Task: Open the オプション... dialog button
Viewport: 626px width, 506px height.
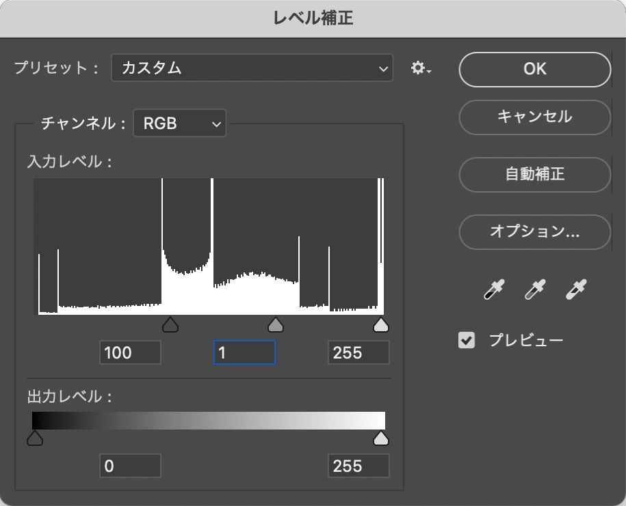Action: (x=534, y=231)
